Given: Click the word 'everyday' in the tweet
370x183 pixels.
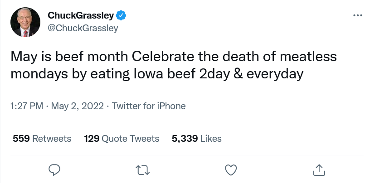Looking at the screenshot, I should (x=275, y=74).
